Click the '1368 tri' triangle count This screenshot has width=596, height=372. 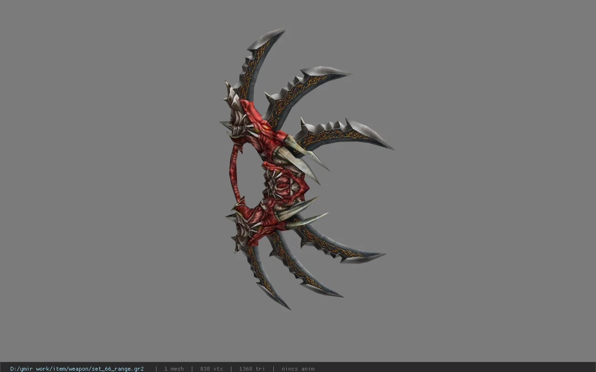pyautogui.click(x=252, y=369)
